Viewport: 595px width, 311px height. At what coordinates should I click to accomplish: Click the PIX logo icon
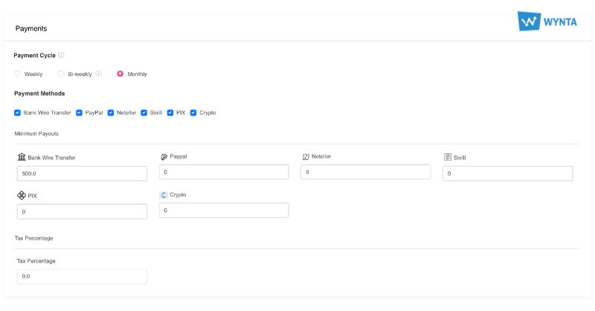pyautogui.click(x=22, y=195)
